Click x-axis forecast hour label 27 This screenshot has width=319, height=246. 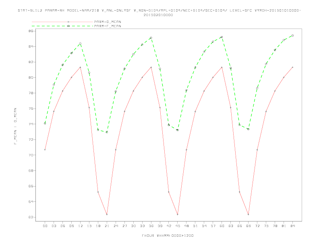click(124, 226)
